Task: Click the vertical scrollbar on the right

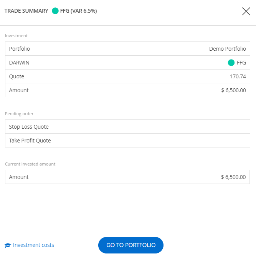Action: (x=250, y=195)
